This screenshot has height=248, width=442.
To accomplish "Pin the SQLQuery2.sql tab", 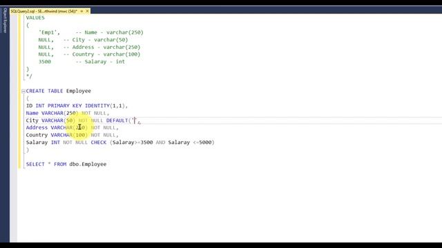I will pos(81,11).
